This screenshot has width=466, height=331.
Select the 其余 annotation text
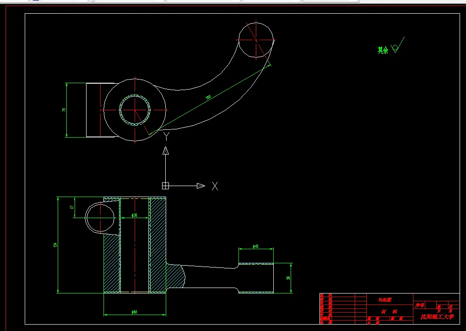click(x=383, y=50)
